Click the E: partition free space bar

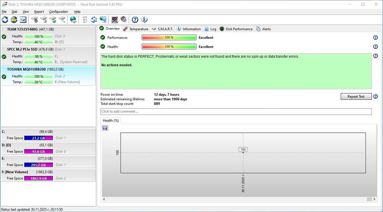[x=39, y=165]
